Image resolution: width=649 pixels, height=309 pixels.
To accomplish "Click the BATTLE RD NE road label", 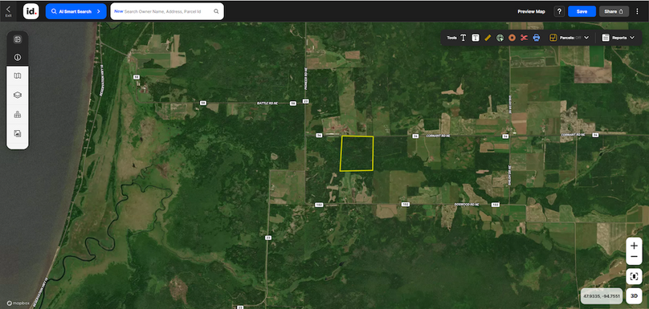I will [267, 103].
